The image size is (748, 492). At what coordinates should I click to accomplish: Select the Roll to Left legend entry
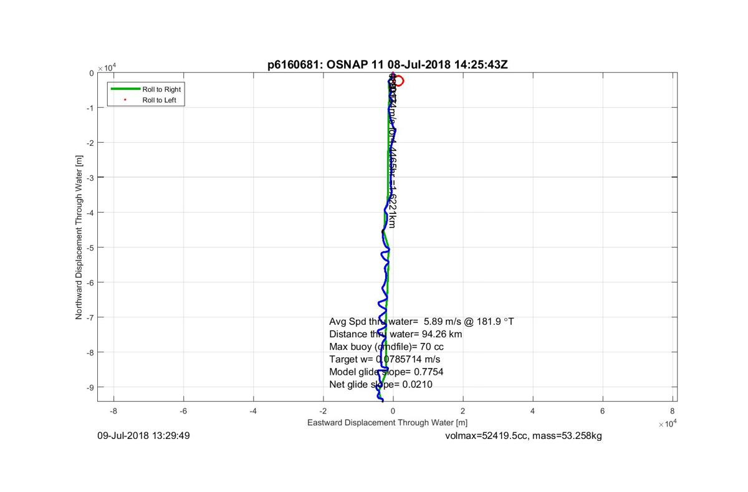pyautogui.click(x=146, y=100)
